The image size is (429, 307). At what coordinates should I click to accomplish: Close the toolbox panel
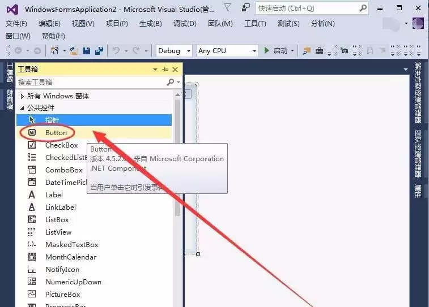[x=175, y=70]
